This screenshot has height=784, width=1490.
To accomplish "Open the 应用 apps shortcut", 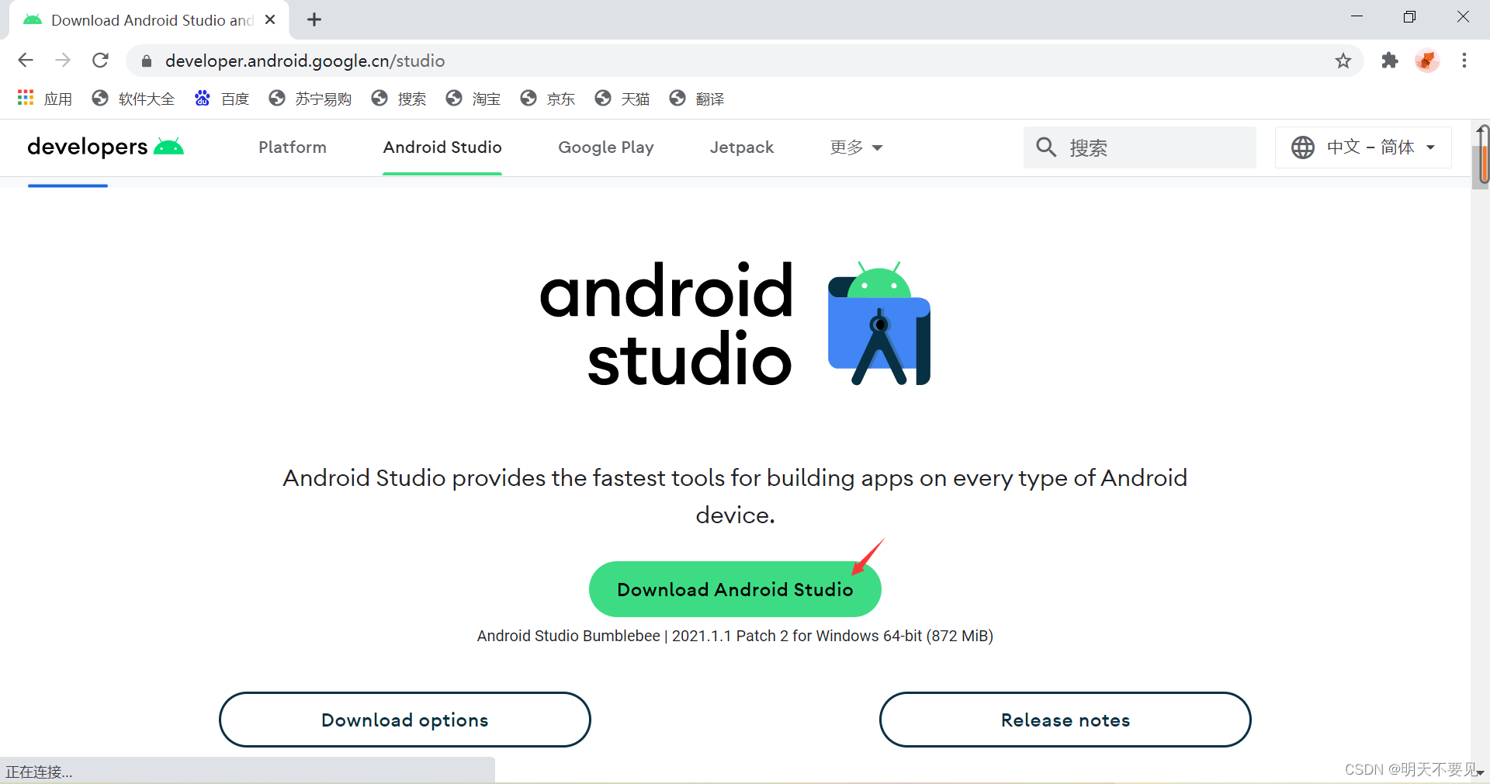I will pyautogui.click(x=45, y=99).
